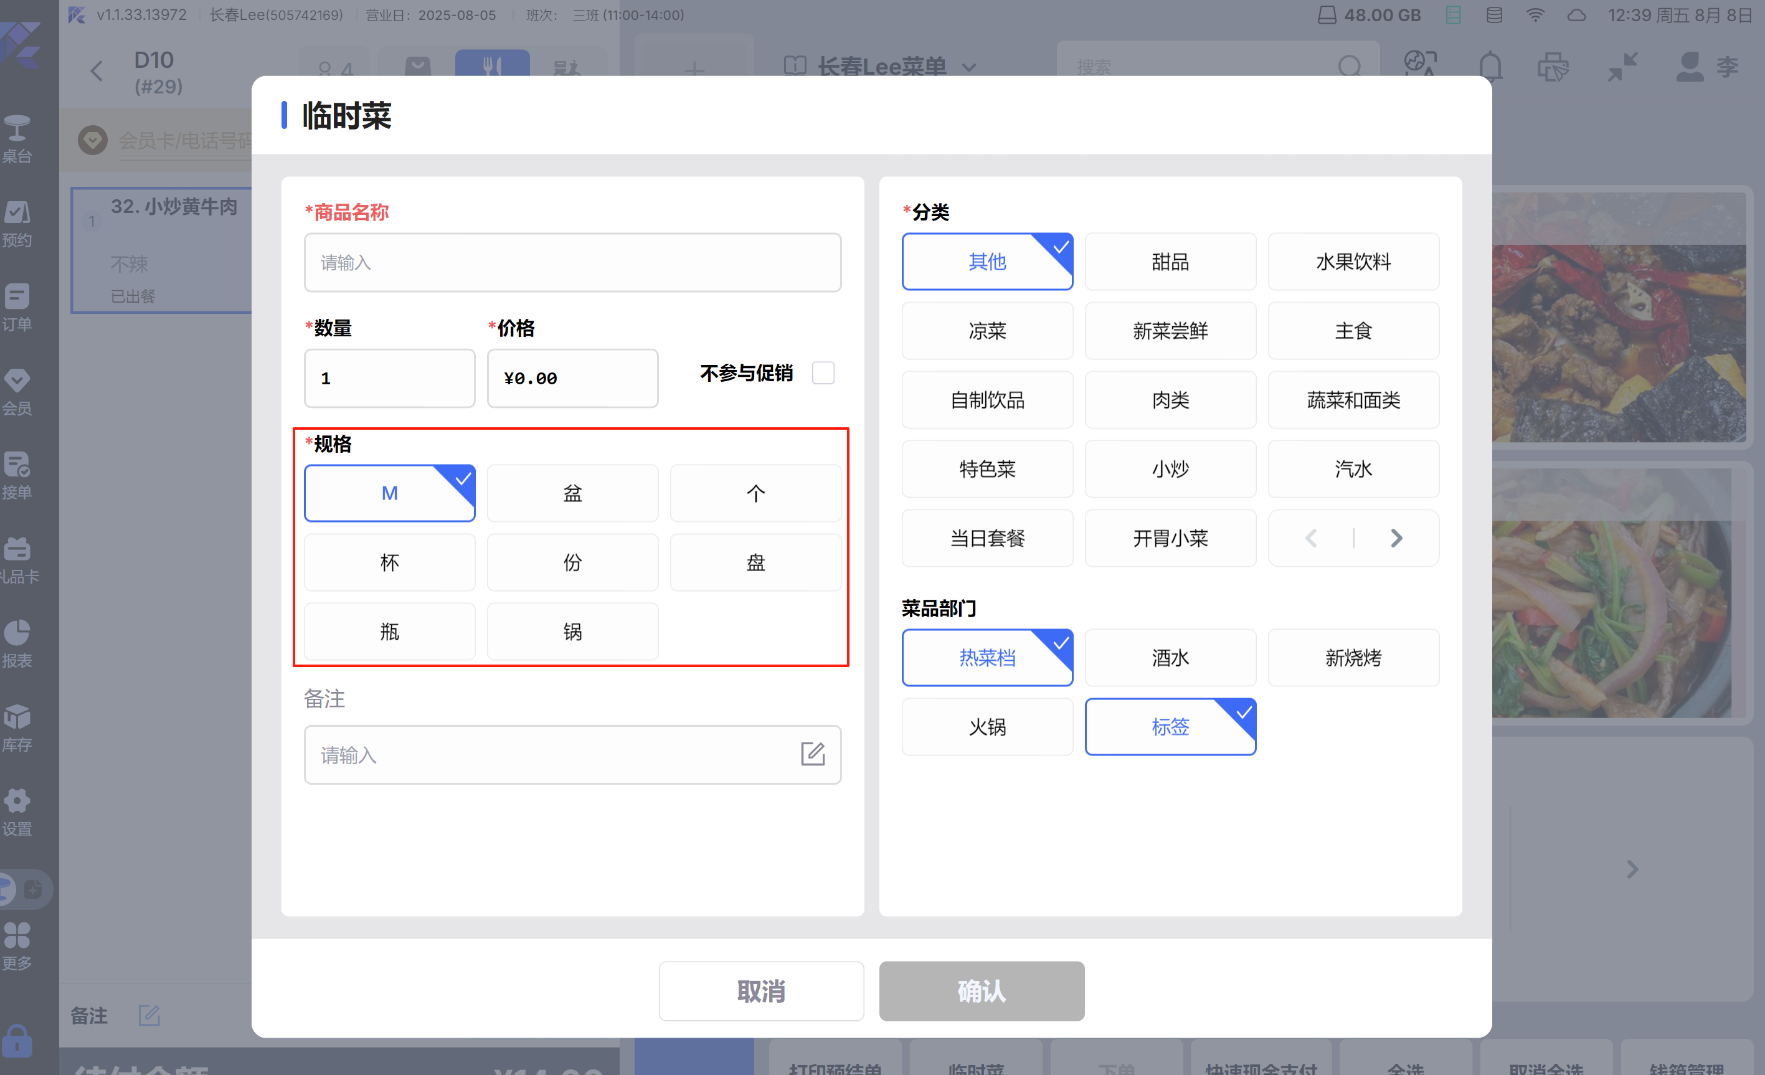Screen dimensions: 1765x1075
Task: Select the 火锅 department button
Action: point(987,726)
